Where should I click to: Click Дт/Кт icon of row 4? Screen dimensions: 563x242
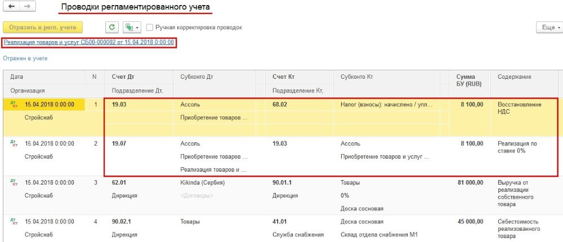(x=15, y=222)
